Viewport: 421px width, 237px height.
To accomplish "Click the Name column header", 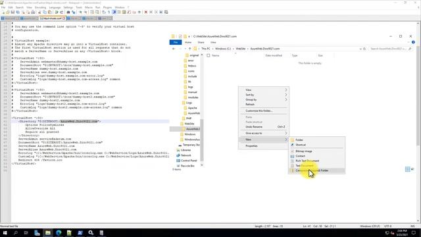I will 216,55.
